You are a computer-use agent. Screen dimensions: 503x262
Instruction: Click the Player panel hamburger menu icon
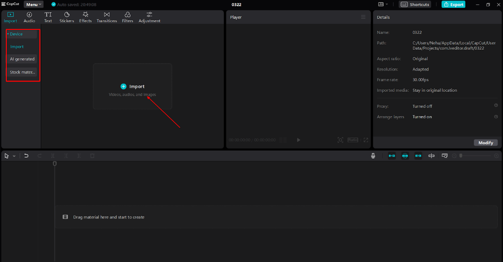[x=363, y=17]
